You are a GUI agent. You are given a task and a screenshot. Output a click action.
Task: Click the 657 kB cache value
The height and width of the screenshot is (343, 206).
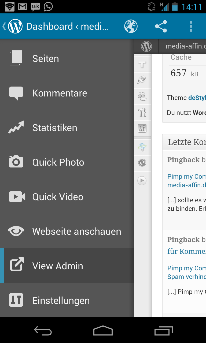(185, 73)
